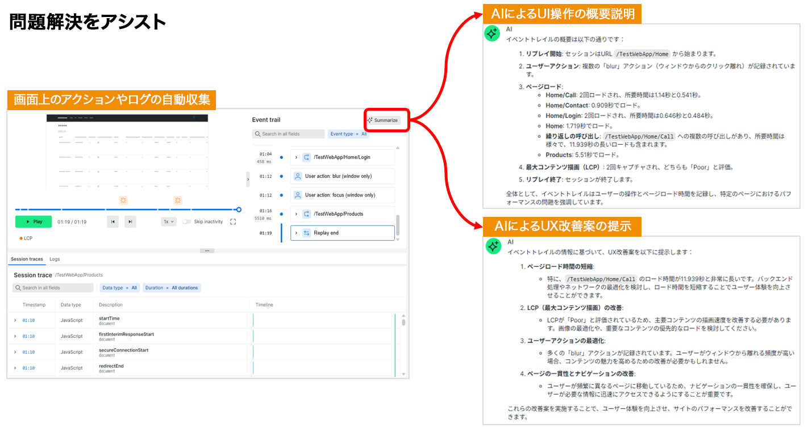Click the Timestamp column header

click(x=34, y=305)
